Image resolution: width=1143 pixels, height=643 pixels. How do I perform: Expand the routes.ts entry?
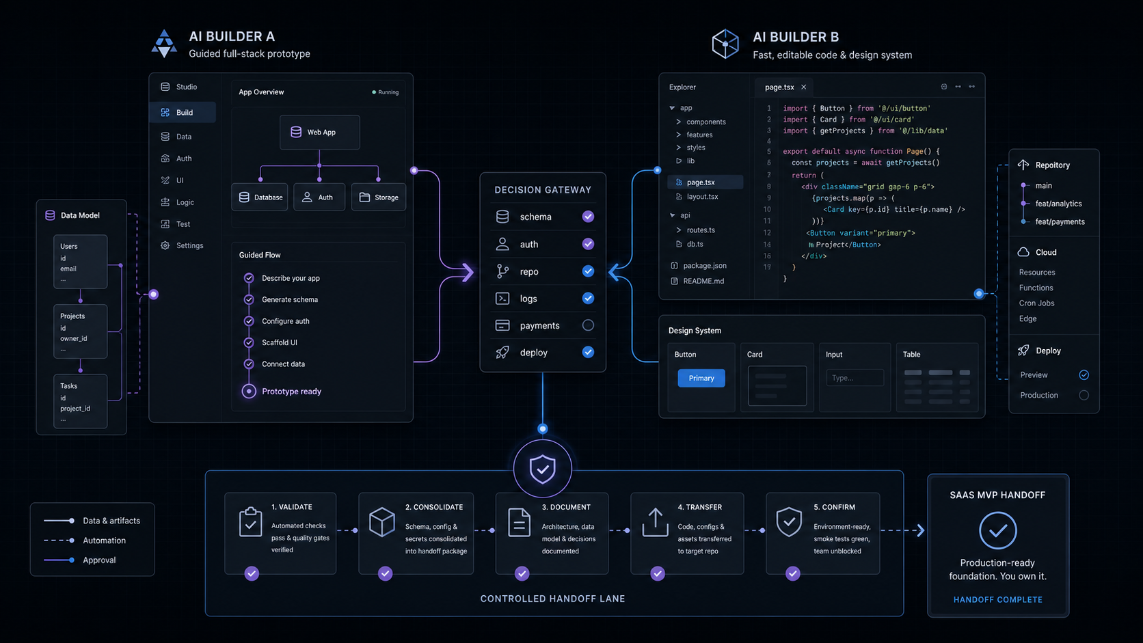pos(679,230)
